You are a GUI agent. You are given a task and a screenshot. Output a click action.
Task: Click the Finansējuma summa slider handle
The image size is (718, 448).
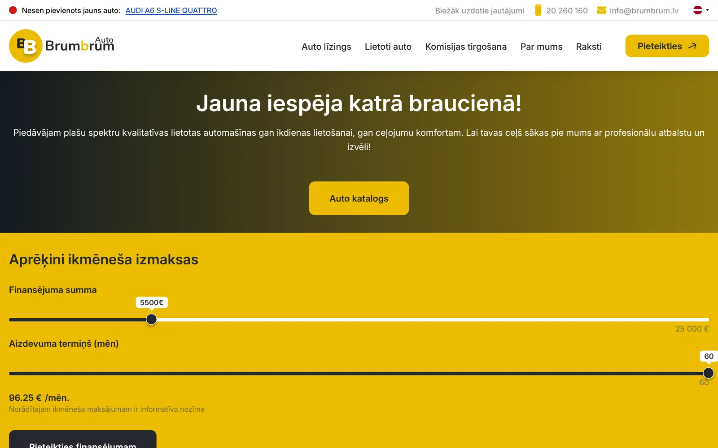tap(152, 319)
